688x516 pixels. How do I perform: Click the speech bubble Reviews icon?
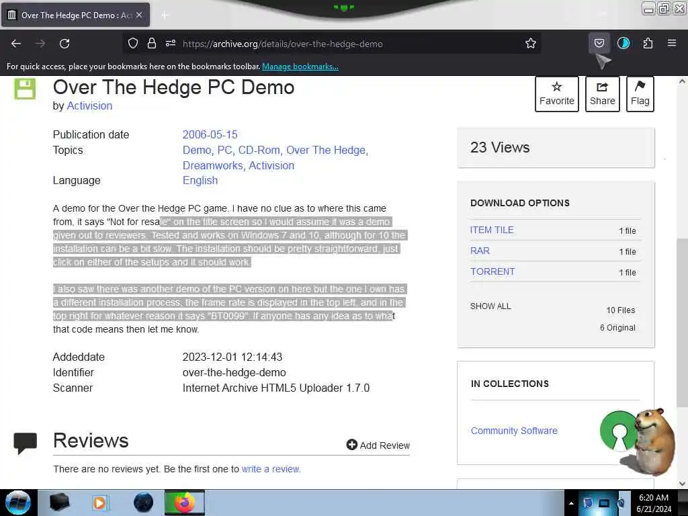tap(26, 443)
